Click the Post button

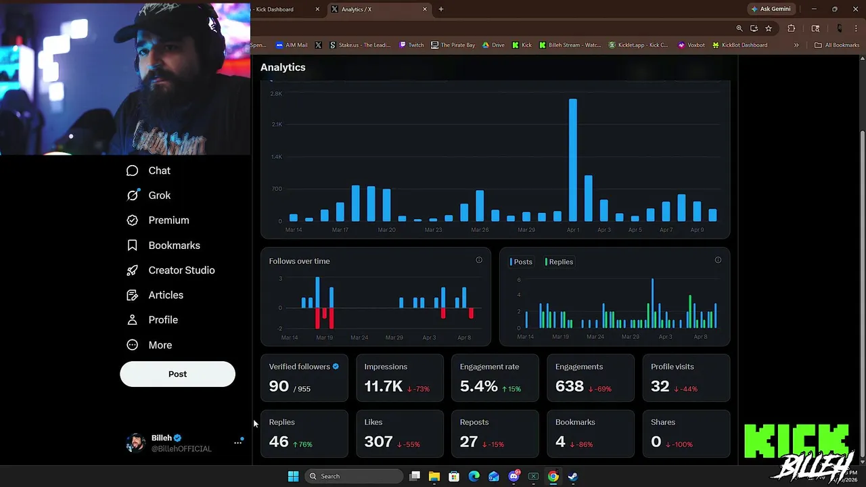(x=177, y=374)
